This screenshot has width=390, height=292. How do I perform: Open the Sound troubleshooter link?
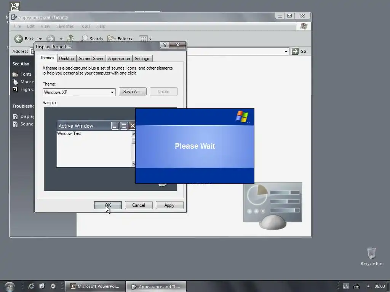coord(27,124)
